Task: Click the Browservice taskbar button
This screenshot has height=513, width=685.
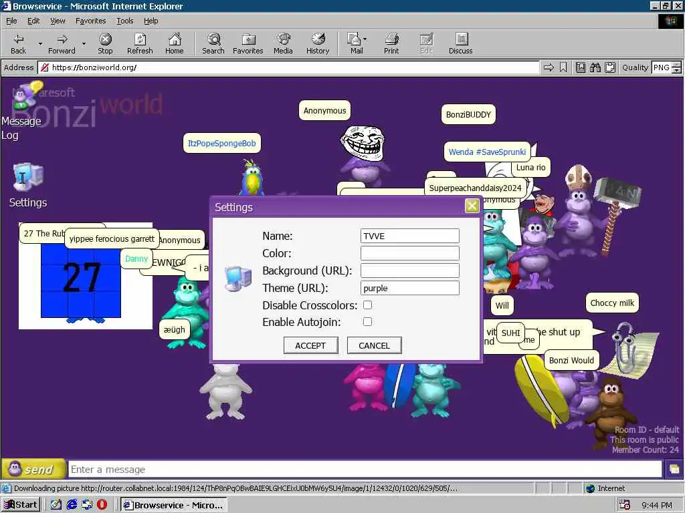Action: tap(174, 505)
